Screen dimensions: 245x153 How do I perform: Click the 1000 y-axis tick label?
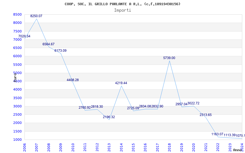click(17, 140)
